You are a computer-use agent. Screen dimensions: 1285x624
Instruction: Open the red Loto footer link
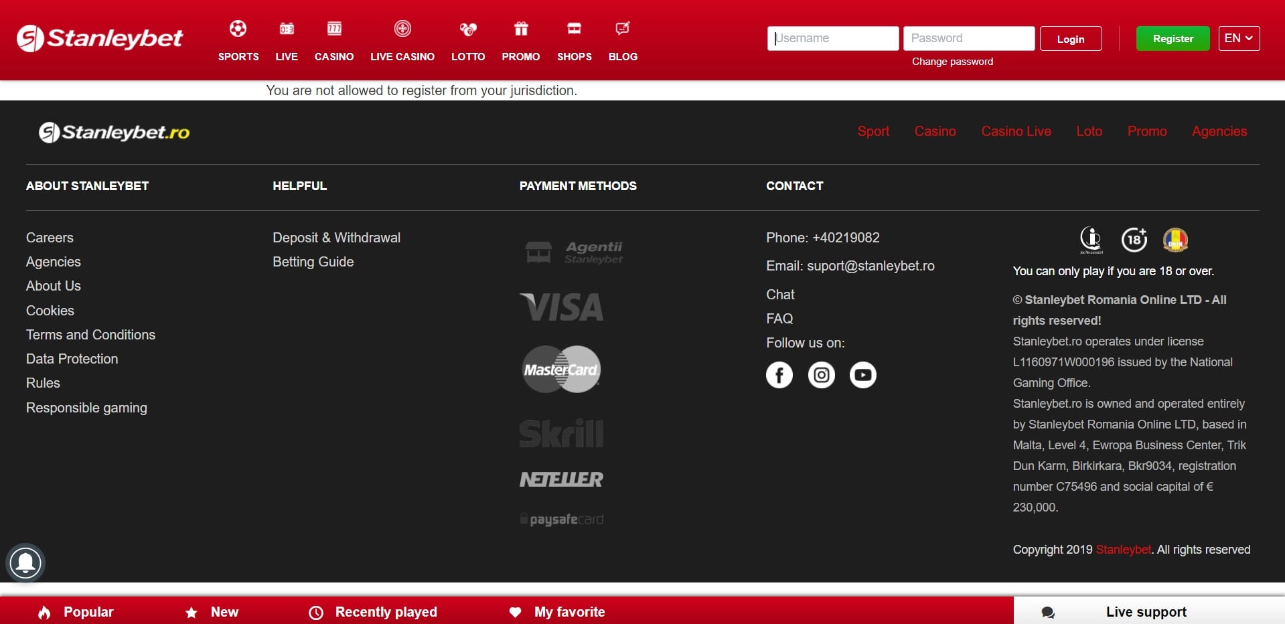click(1089, 131)
